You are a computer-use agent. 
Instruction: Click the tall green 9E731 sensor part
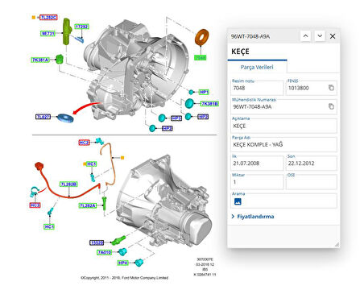tap(67, 31)
